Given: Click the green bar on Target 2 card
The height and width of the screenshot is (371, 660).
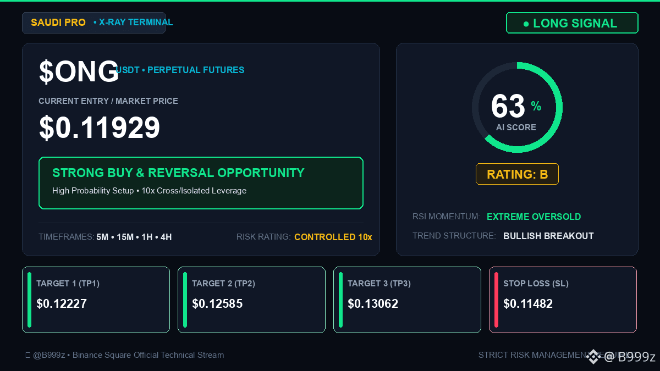Looking at the screenshot, I should (x=185, y=300).
